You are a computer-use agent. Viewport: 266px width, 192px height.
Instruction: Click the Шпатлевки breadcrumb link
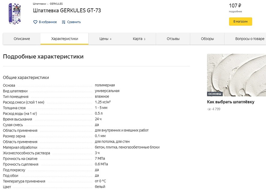(40, 4)
